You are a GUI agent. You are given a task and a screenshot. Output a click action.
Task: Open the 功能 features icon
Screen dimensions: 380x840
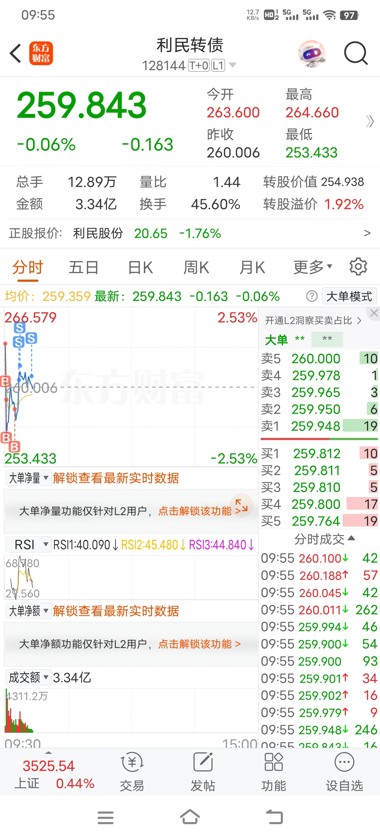coord(274,771)
